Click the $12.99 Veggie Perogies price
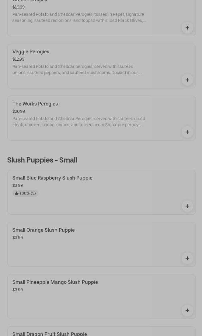The height and width of the screenshot is (336, 202). [x=18, y=59]
